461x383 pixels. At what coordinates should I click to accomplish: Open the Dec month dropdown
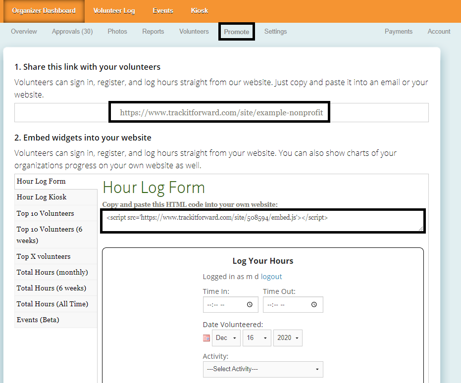tap(226, 338)
